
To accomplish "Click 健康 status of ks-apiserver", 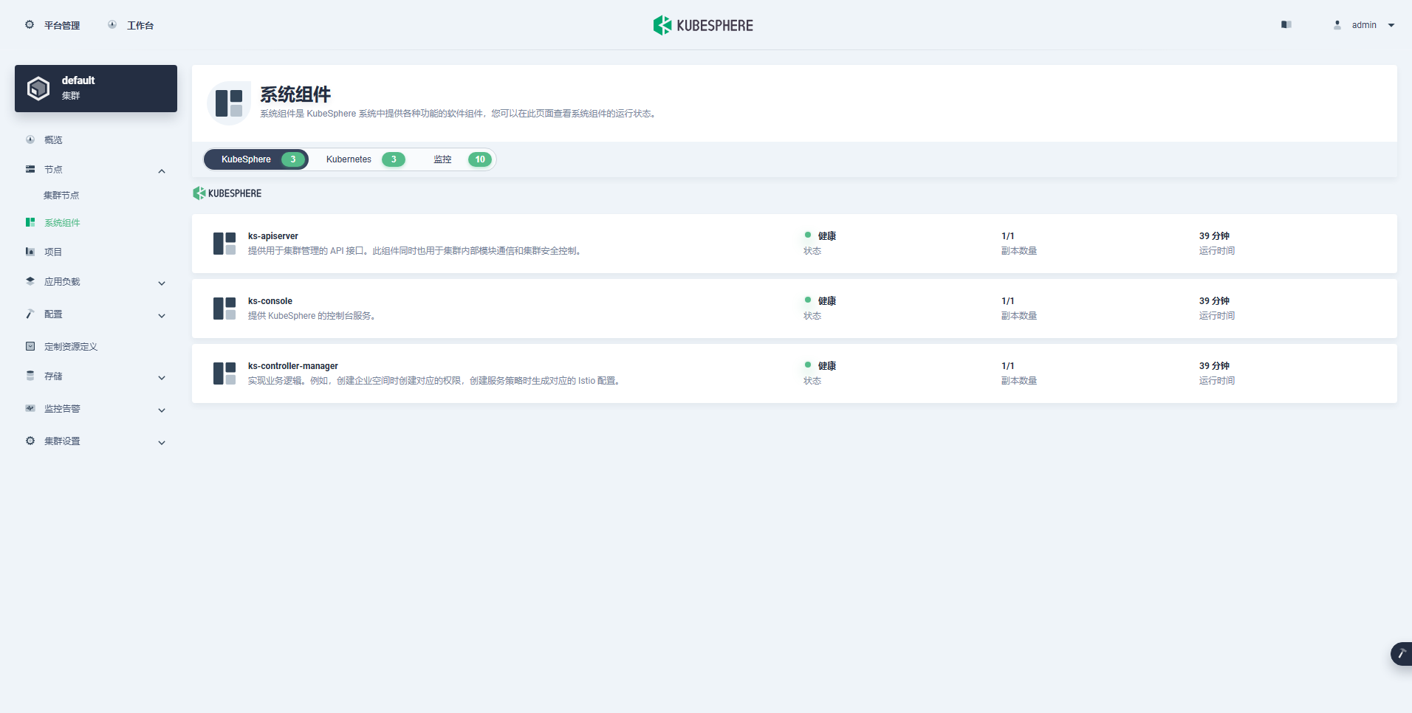I will pos(827,236).
